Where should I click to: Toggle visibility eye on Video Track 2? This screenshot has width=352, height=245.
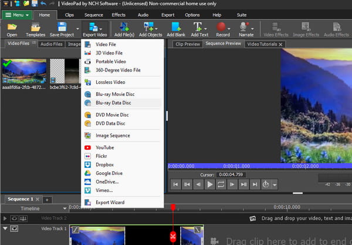[14, 218]
